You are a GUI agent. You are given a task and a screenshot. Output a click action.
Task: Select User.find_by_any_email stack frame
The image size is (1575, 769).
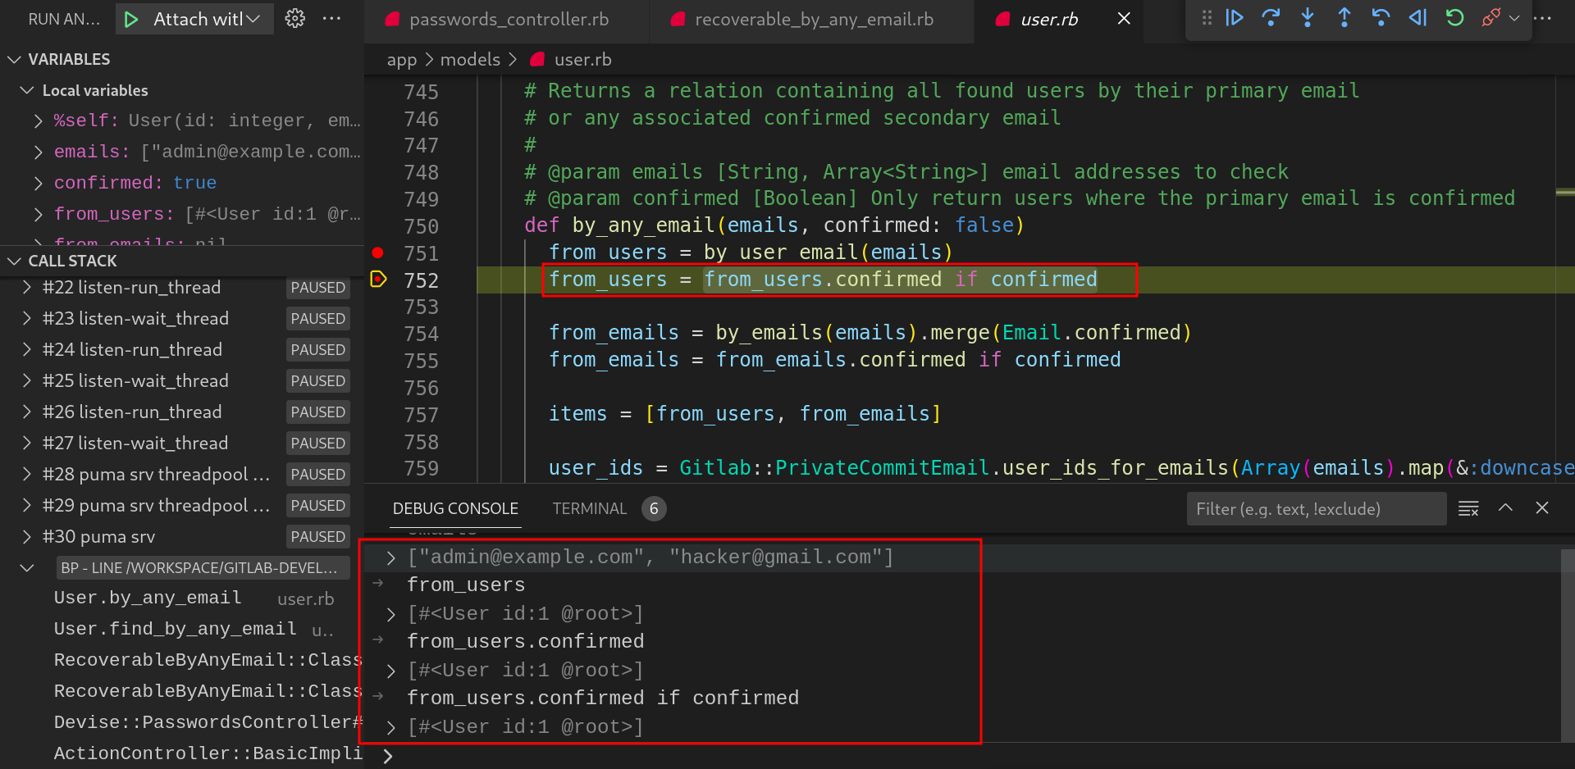[182, 630]
